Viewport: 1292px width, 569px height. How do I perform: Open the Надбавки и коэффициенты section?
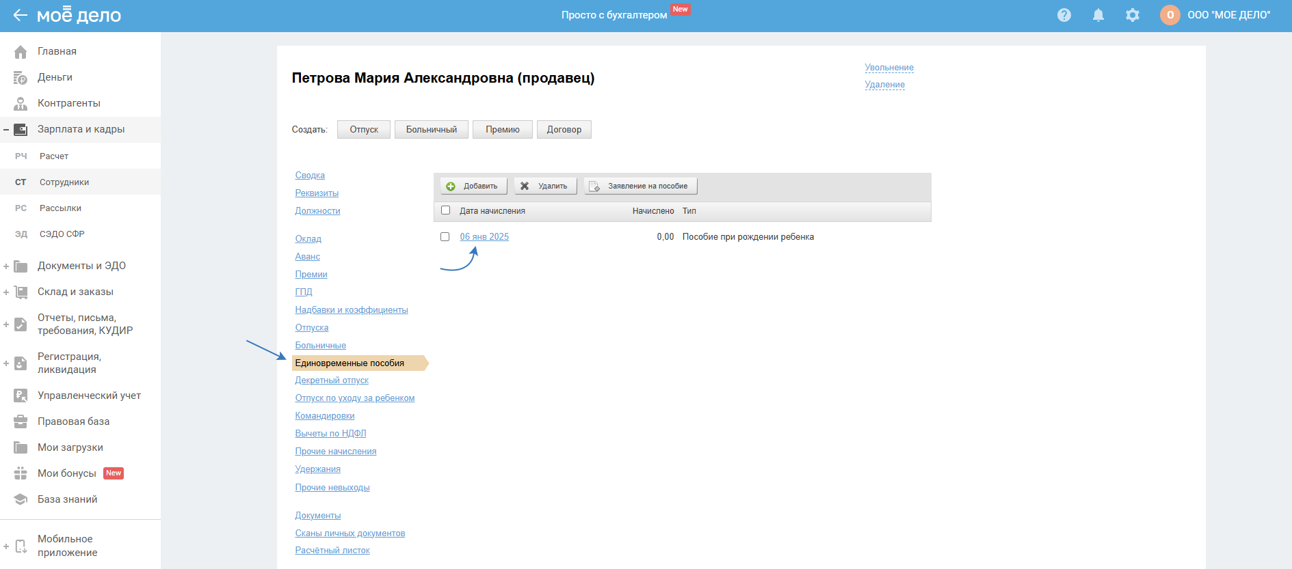click(352, 310)
